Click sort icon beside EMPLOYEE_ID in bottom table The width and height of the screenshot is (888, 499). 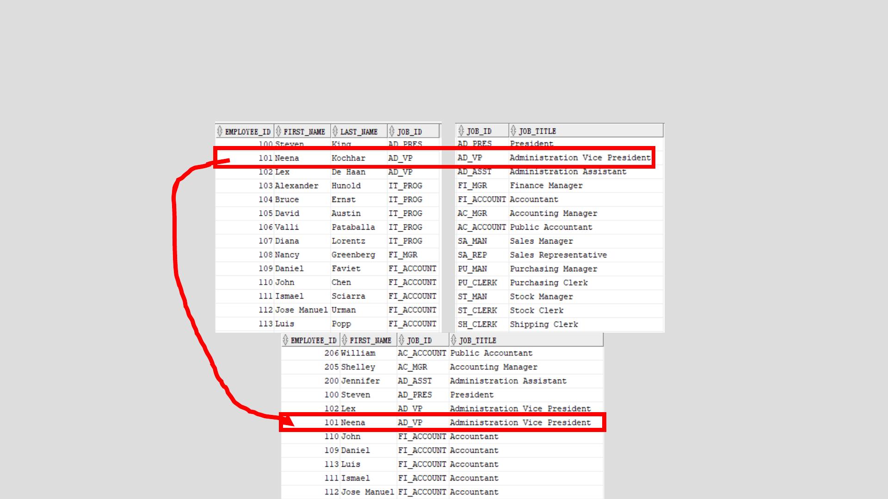(x=285, y=341)
